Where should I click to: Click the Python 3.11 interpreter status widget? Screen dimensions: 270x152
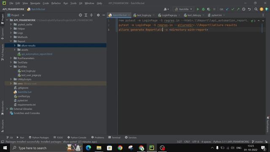coord(231,142)
